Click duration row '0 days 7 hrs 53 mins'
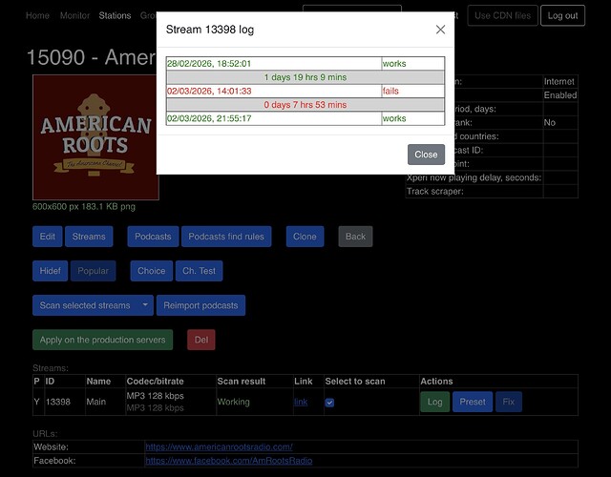 pos(305,105)
